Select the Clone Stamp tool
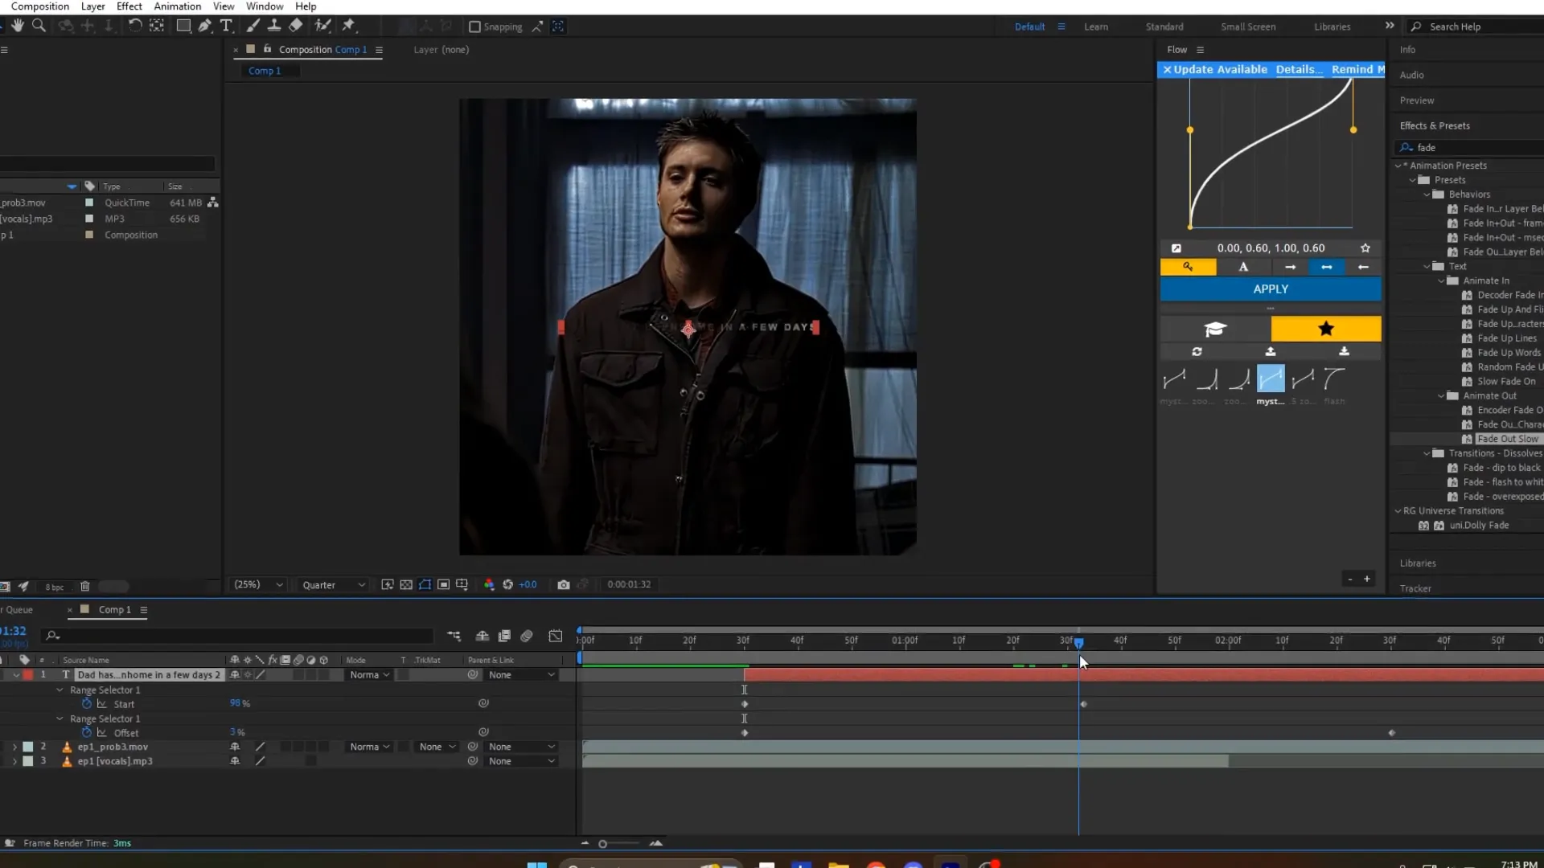Viewport: 1544px width, 868px height. point(274,26)
